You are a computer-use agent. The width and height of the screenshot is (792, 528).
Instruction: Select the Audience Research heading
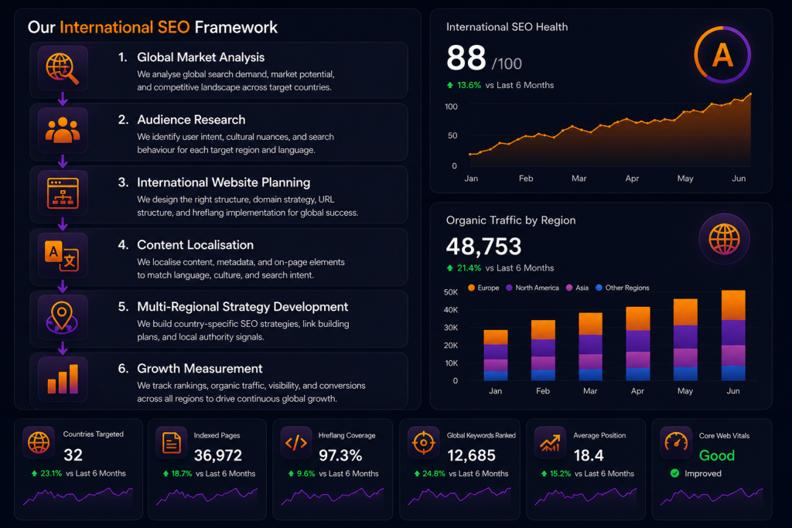tap(191, 120)
